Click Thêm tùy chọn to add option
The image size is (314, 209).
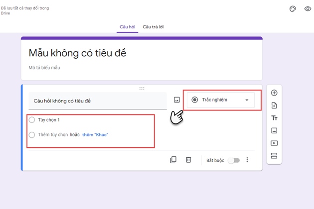tap(53, 135)
